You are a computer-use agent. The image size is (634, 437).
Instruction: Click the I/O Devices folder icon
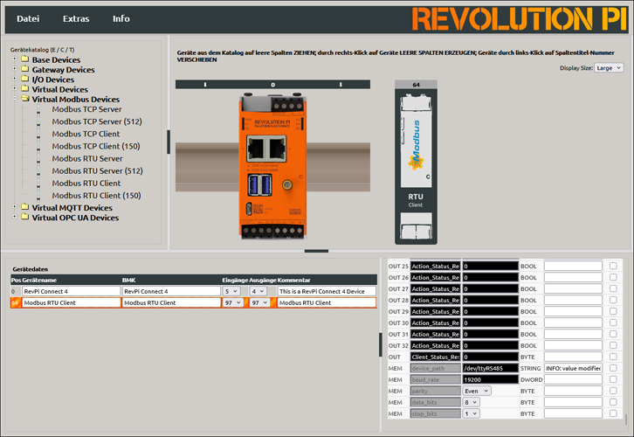(x=25, y=79)
